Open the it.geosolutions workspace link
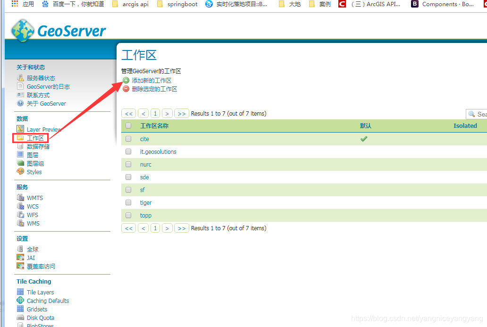The height and width of the screenshot is (327, 487). click(x=158, y=151)
